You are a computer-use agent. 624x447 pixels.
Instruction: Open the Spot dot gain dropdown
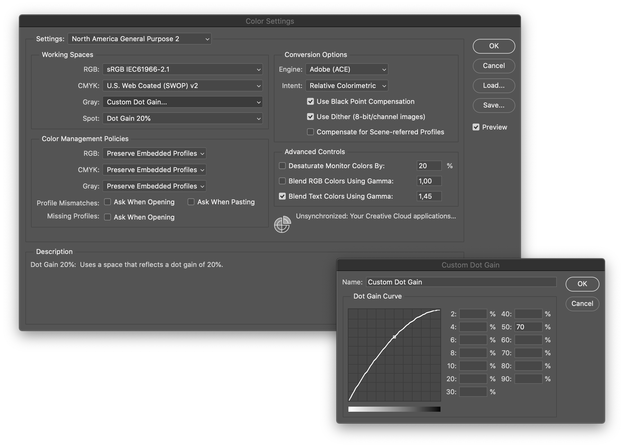coord(182,118)
